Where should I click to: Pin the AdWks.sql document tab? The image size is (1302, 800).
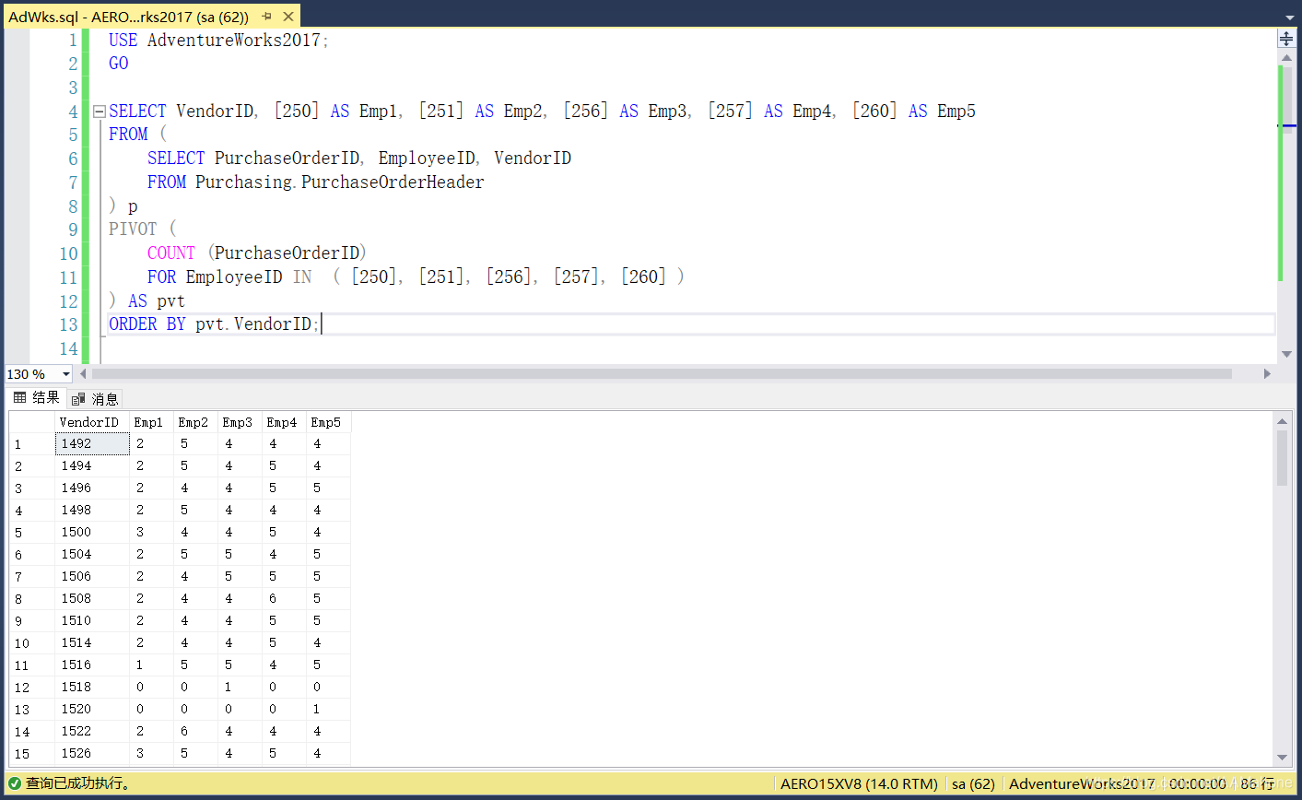267,17
